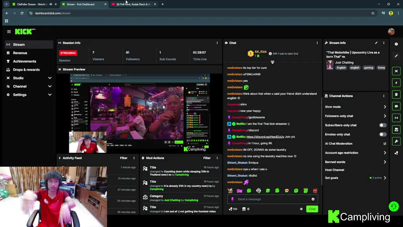Switch to the OldFeller Stream browser tab
The height and width of the screenshot is (227, 403).
point(33,4)
